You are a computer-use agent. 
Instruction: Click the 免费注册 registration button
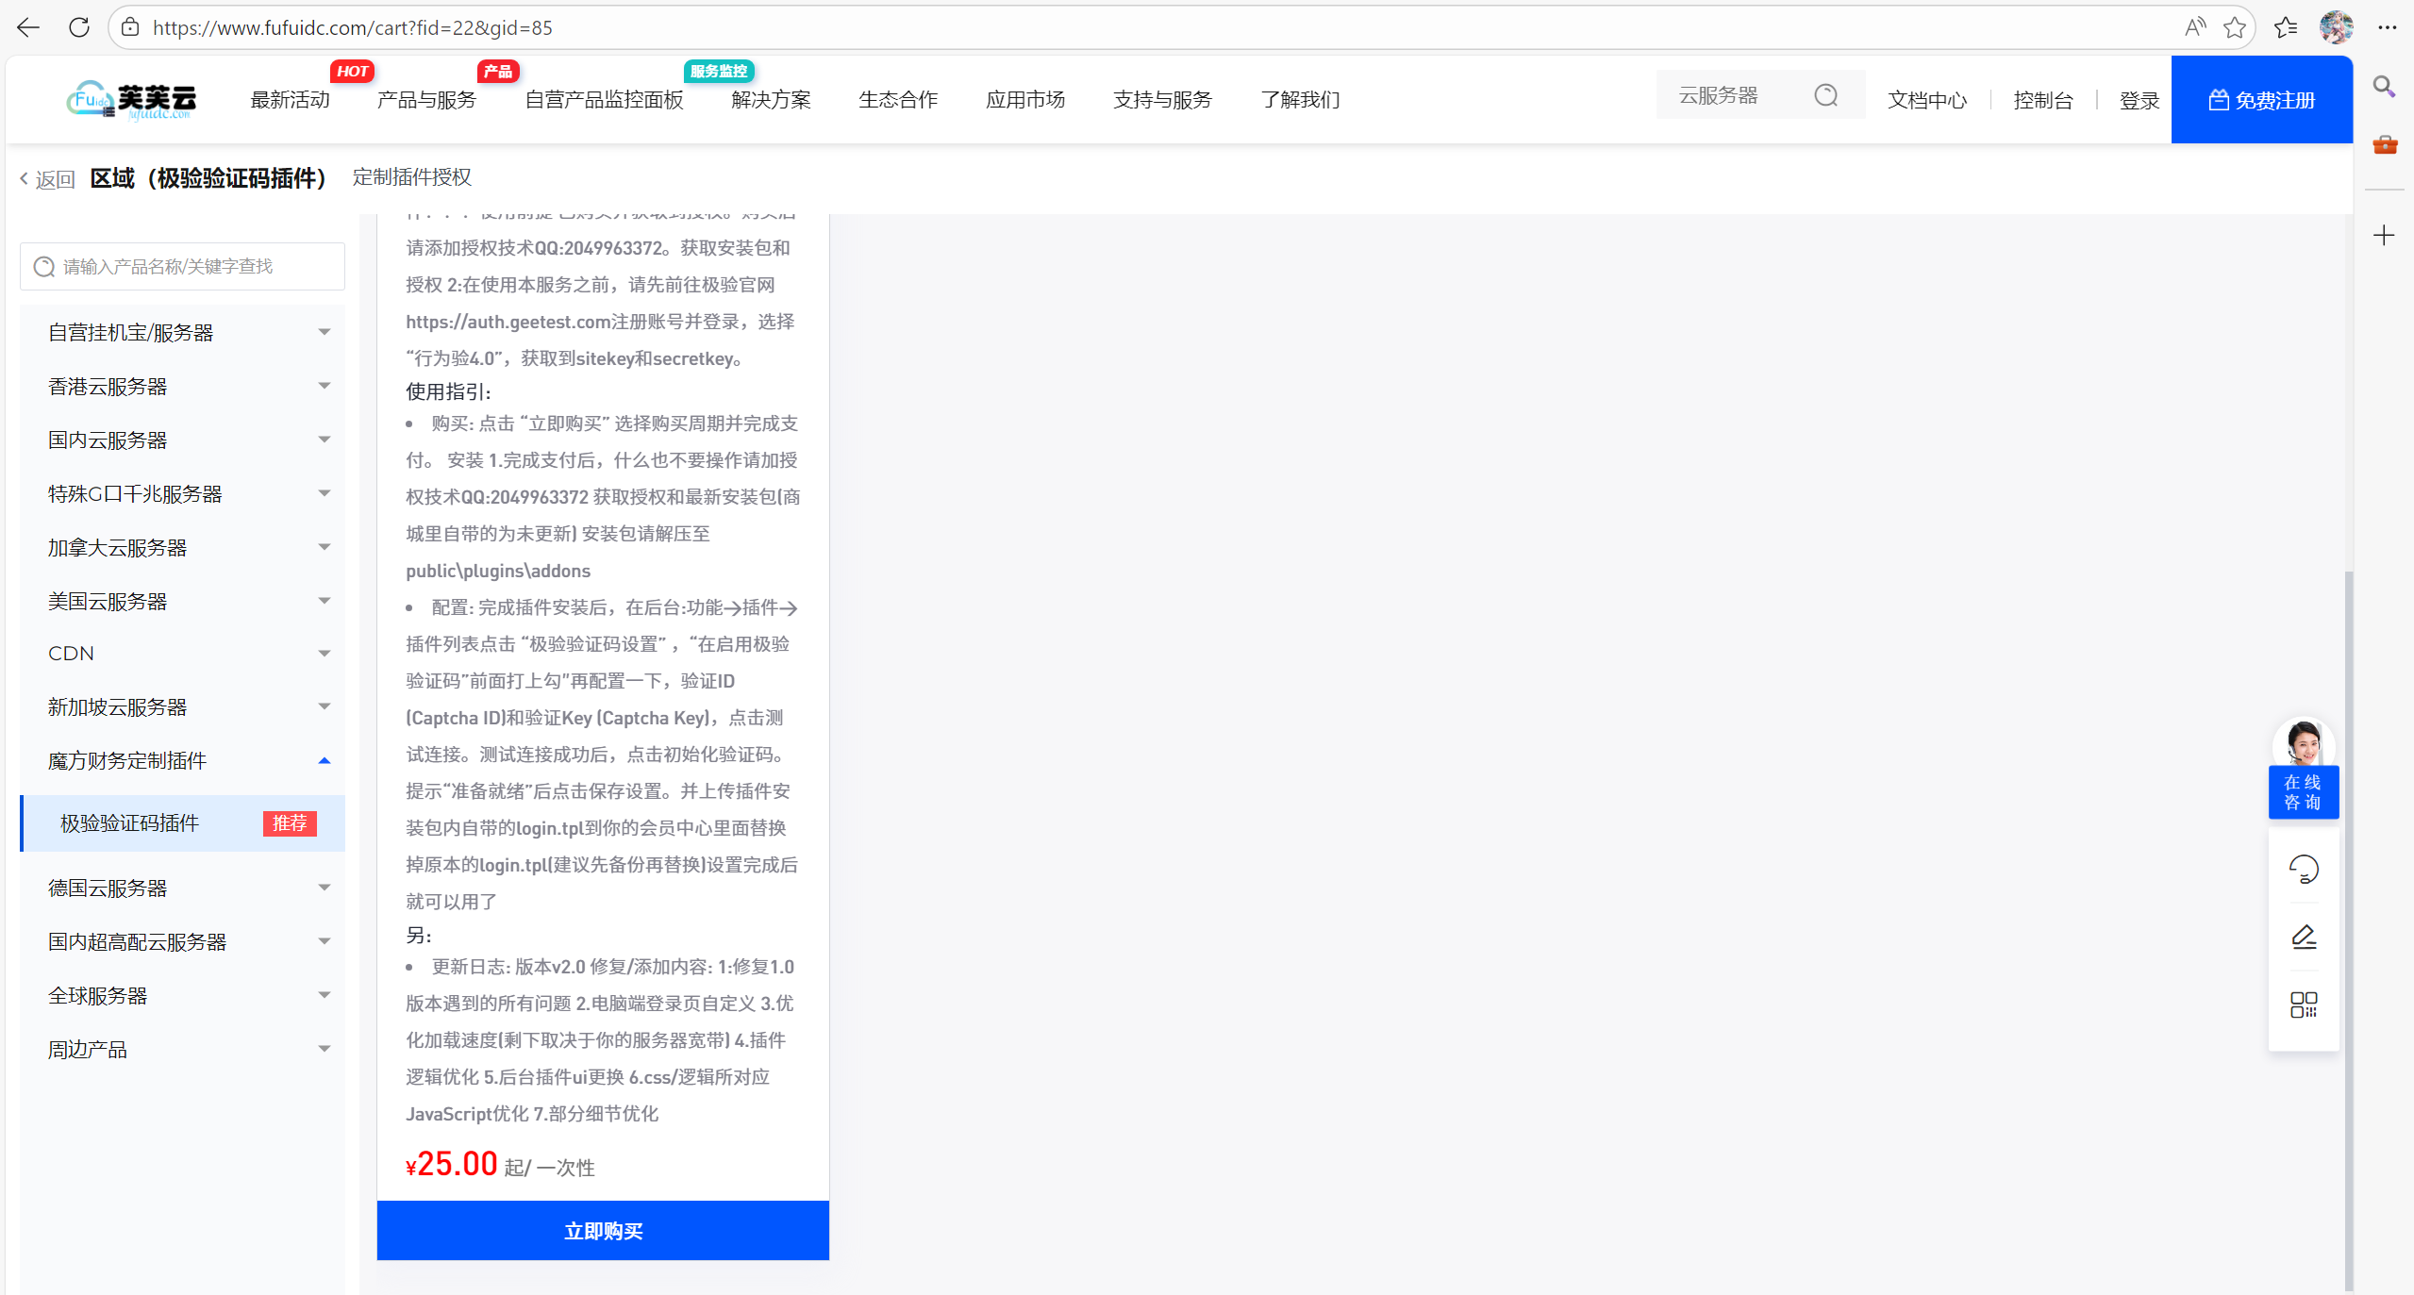tap(2261, 99)
